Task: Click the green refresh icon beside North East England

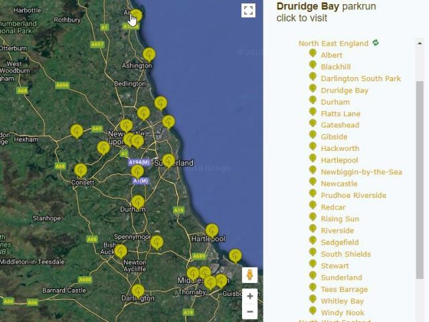Action: (375, 43)
